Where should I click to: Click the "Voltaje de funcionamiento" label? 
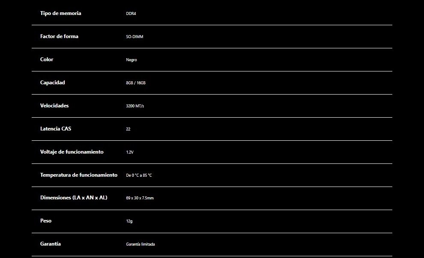[x=72, y=152]
